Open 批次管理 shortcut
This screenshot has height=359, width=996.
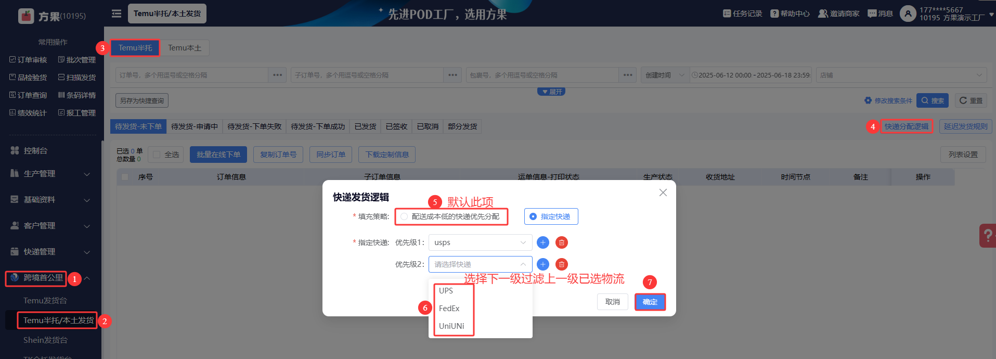pyautogui.click(x=77, y=60)
